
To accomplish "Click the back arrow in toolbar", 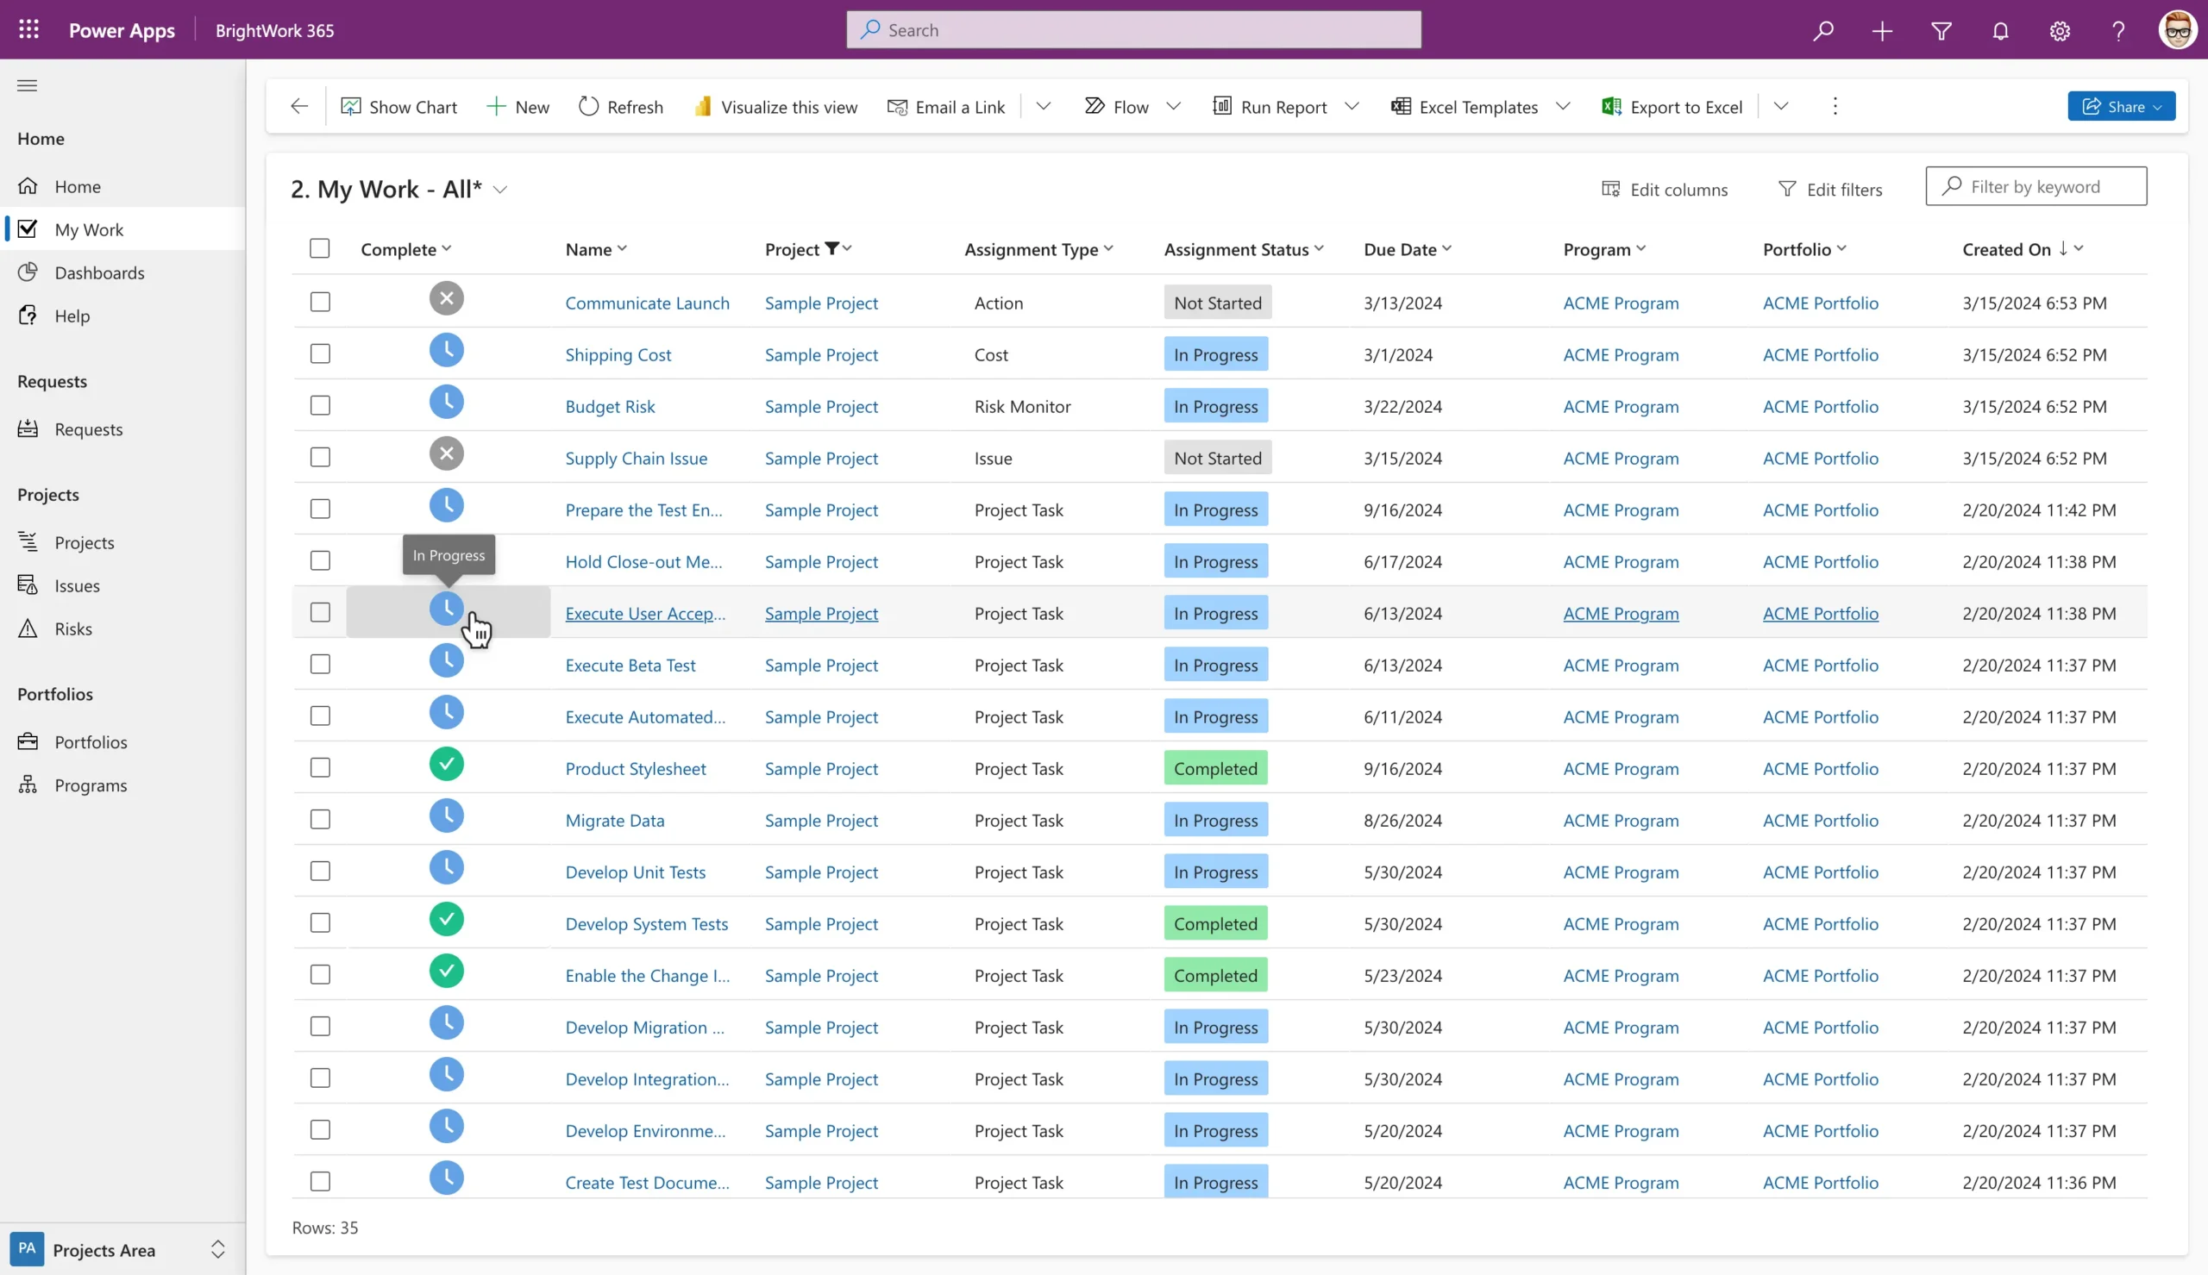I will [299, 107].
